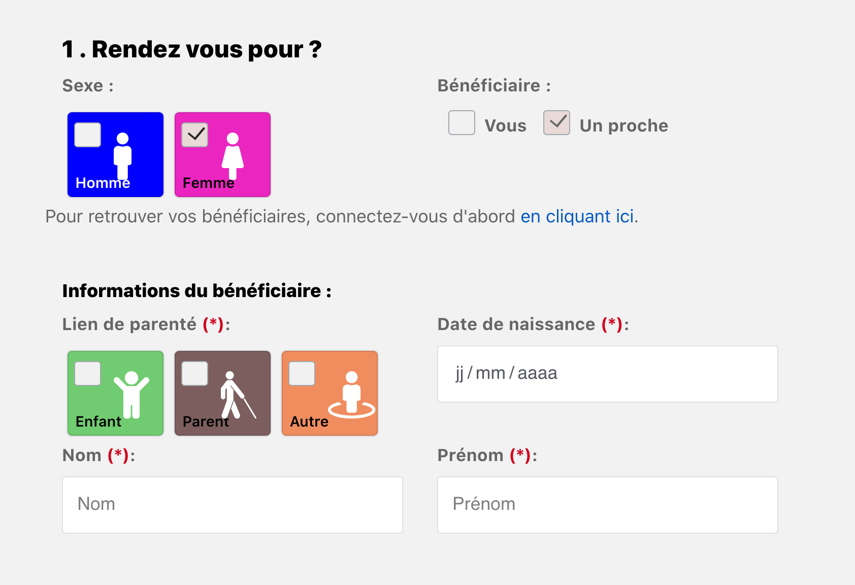Select the Enfant checkbox

pos(88,374)
